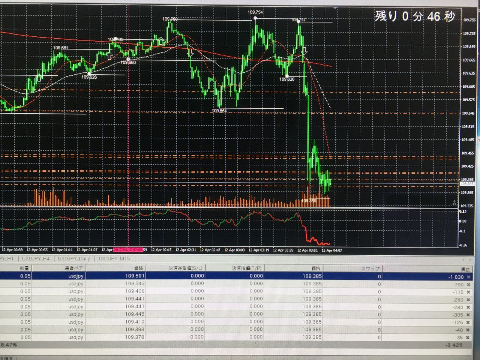This screenshot has width=480, height=360.
Task: Sort orders by 損益 column header
Action: point(465,269)
